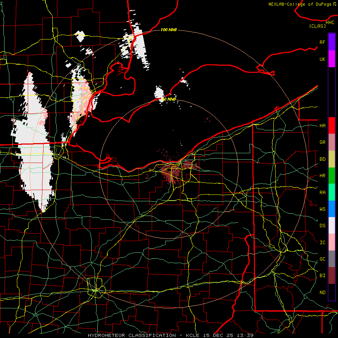The image size is (338, 338).
Task: Click the '50 NMI' range ring label
Action: coord(169,99)
